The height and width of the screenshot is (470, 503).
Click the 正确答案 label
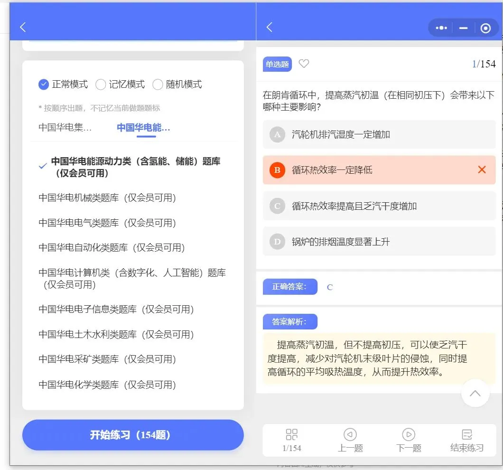pyautogui.click(x=290, y=287)
